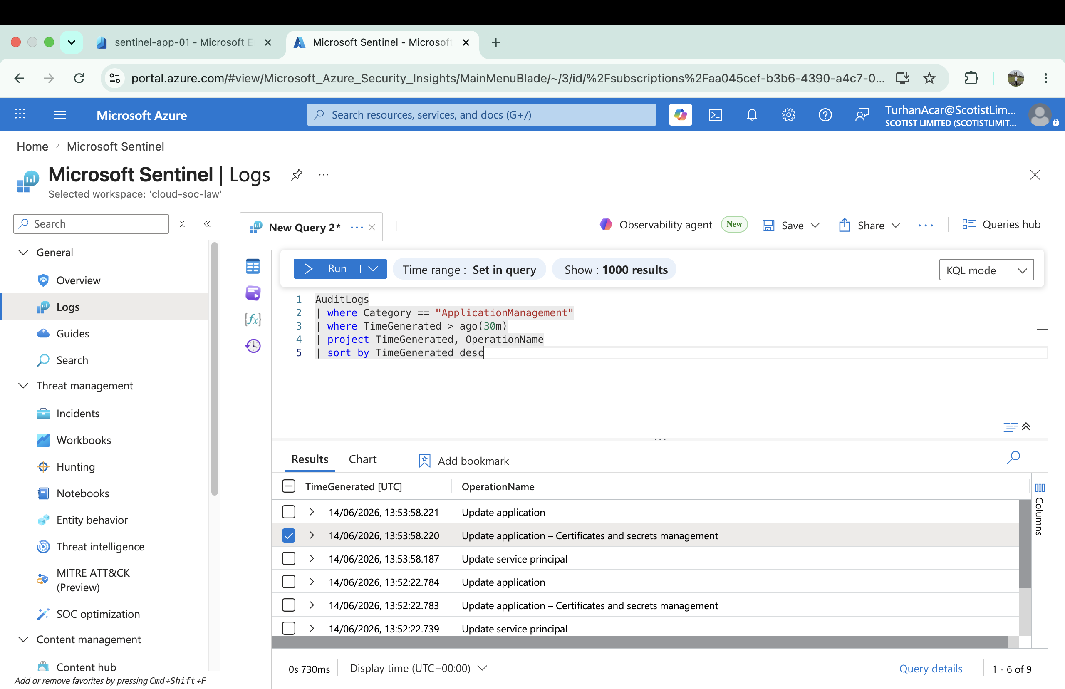Image resolution: width=1065 pixels, height=689 pixels.
Task: Open the Save dropdown
Action: tap(815, 225)
